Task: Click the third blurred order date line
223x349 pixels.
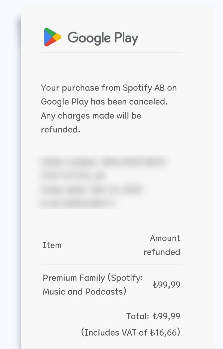Action: click(x=92, y=189)
